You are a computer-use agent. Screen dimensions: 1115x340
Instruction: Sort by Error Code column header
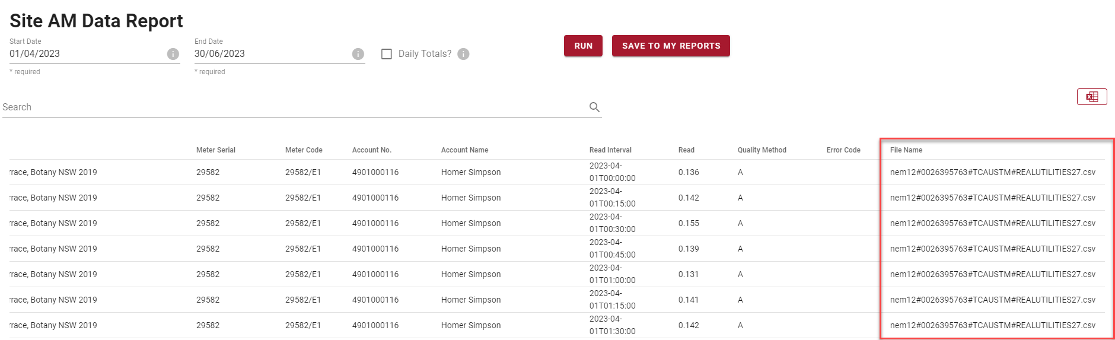pyautogui.click(x=843, y=150)
